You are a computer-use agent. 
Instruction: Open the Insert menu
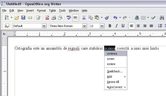(x=30, y=10)
